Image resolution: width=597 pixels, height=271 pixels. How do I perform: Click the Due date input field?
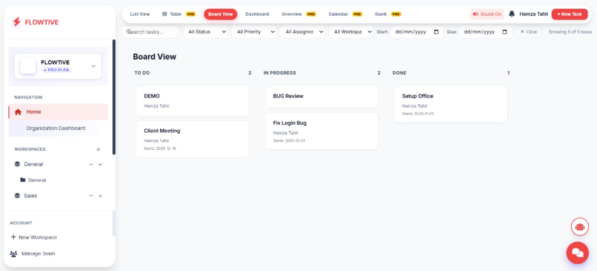pyautogui.click(x=486, y=32)
